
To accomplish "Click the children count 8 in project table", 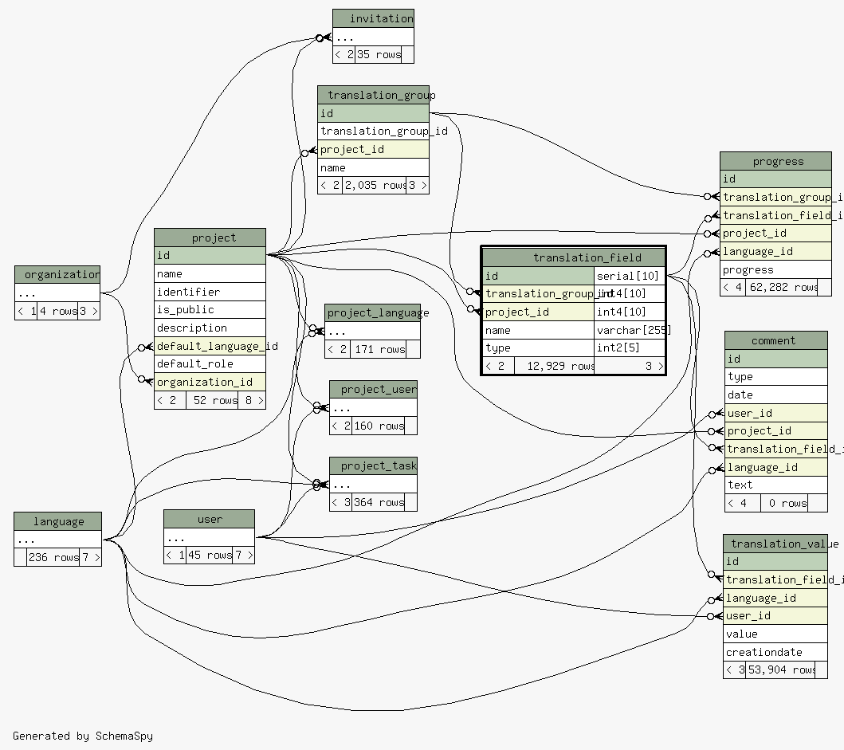I will [251, 400].
